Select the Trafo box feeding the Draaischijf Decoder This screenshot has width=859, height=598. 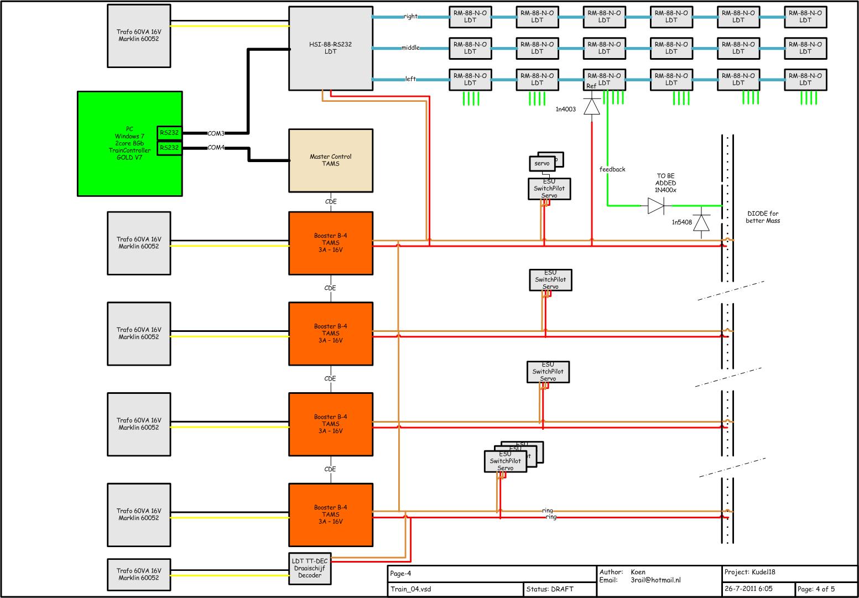(138, 574)
